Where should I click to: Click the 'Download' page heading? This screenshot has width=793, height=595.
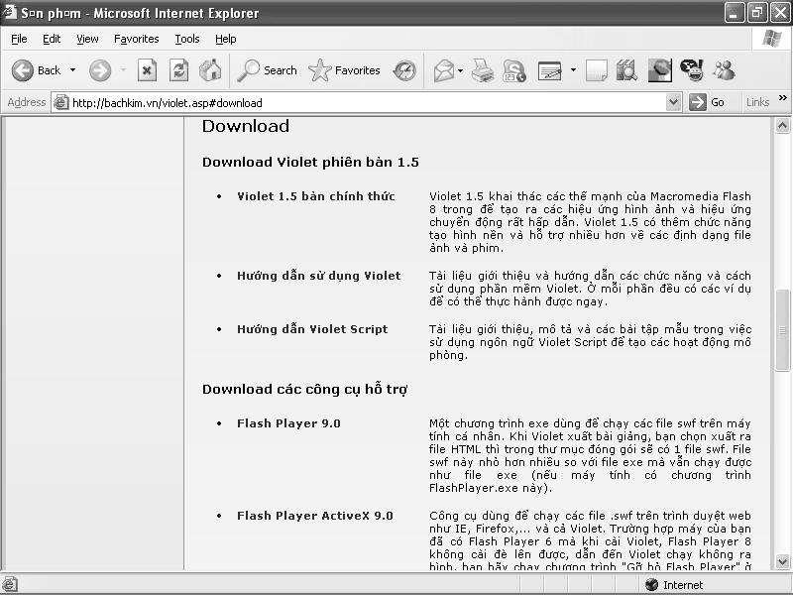click(246, 126)
